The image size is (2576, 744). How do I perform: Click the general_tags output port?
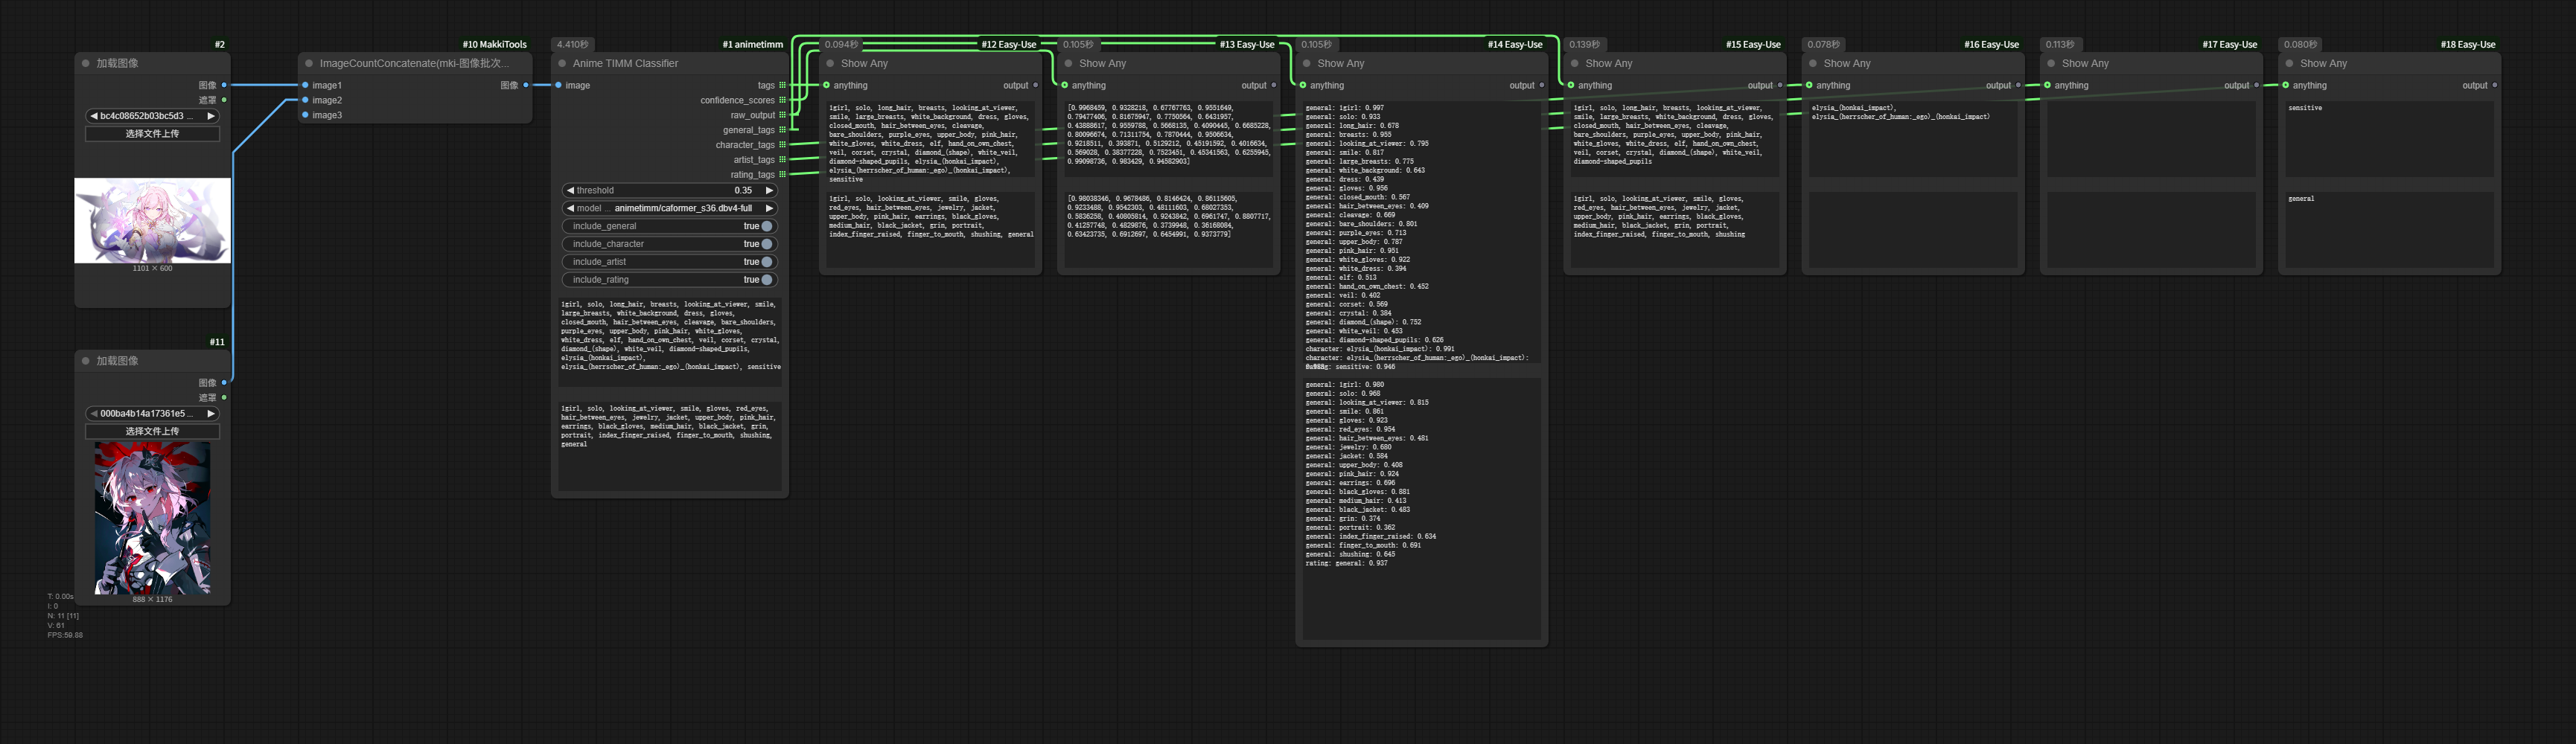pos(782,129)
